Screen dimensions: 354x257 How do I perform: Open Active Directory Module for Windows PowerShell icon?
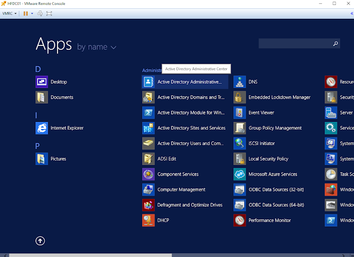[x=148, y=112]
